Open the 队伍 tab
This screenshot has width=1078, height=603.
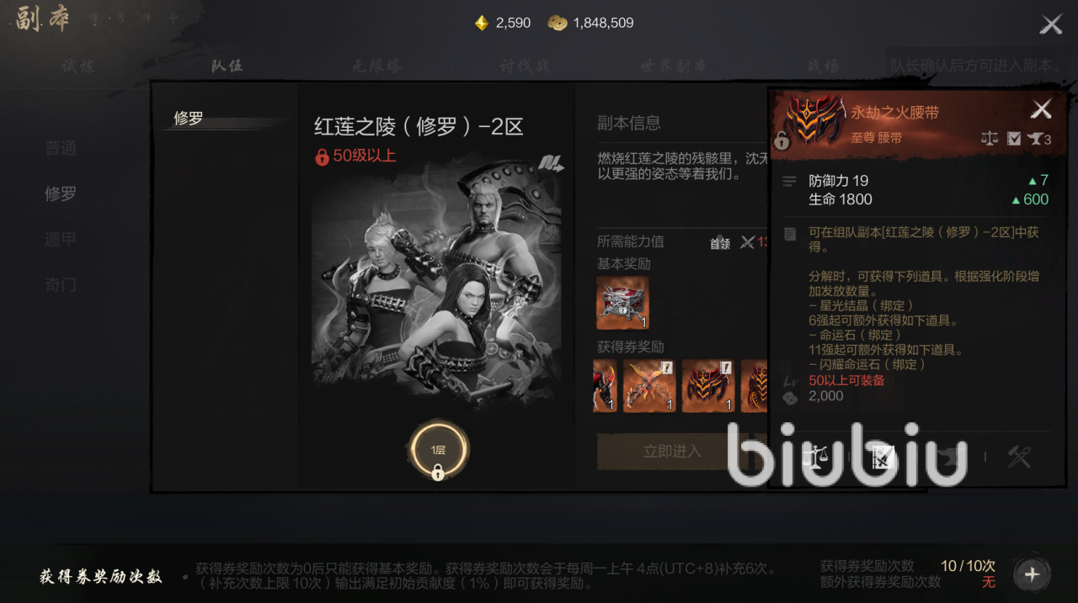[x=227, y=66]
